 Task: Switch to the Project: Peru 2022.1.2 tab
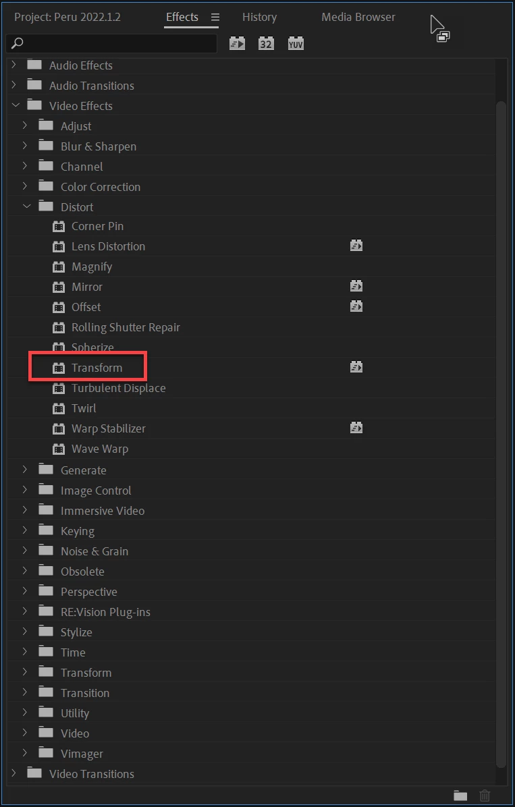(x=67, y=17)
